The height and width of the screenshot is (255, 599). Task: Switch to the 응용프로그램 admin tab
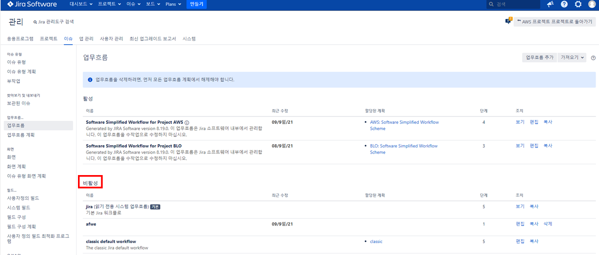(x=20, y=39)
